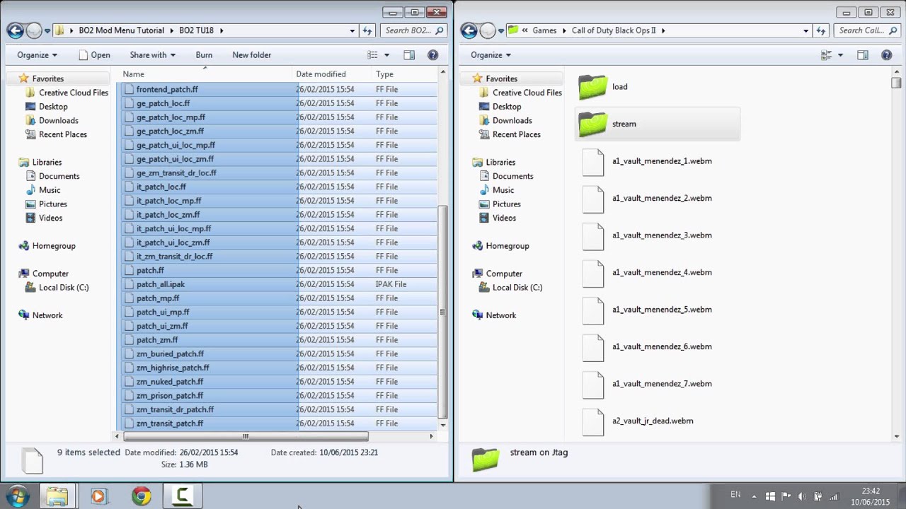
Task: Select frontend_patch.ff file
Action: [x=167, y=90]
